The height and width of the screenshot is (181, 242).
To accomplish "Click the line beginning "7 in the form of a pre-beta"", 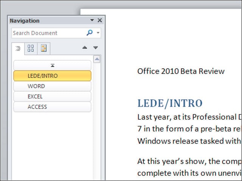I will pos(189,129).
